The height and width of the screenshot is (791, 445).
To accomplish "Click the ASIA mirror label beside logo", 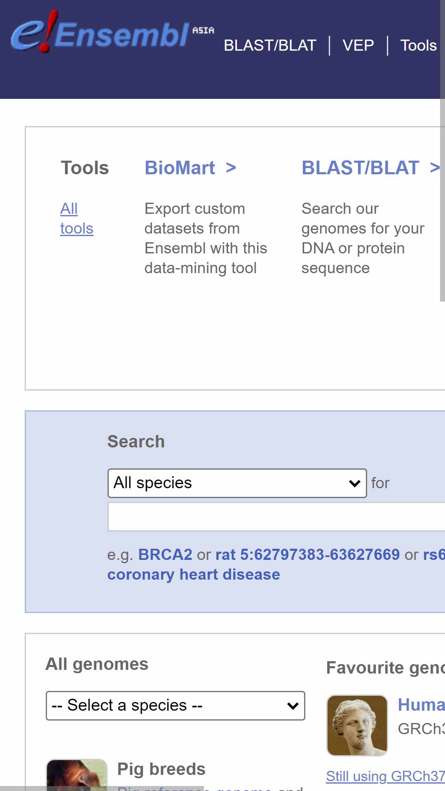I will (x=203, y=30).
